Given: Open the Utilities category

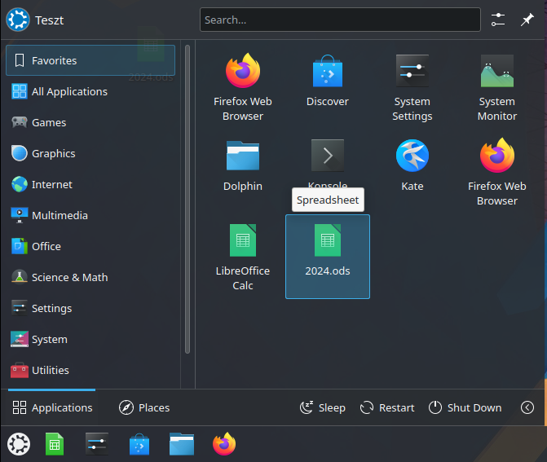Looking at the screenshot, I should (90, 370).
